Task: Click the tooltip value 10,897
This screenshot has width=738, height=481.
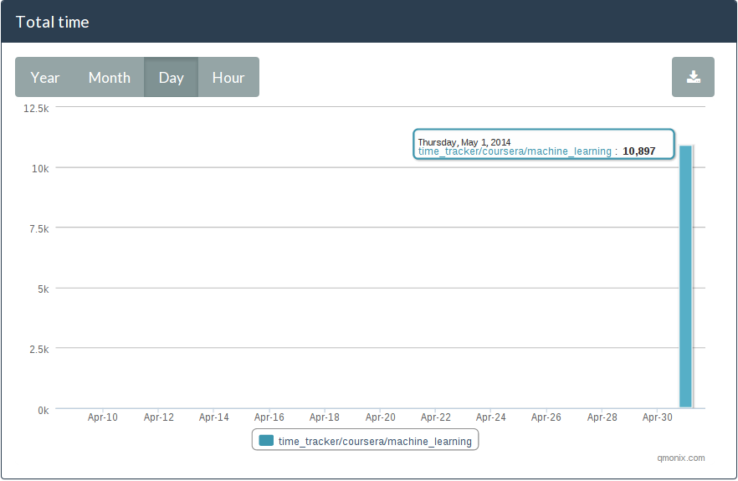Action: [x=638, y=151]
